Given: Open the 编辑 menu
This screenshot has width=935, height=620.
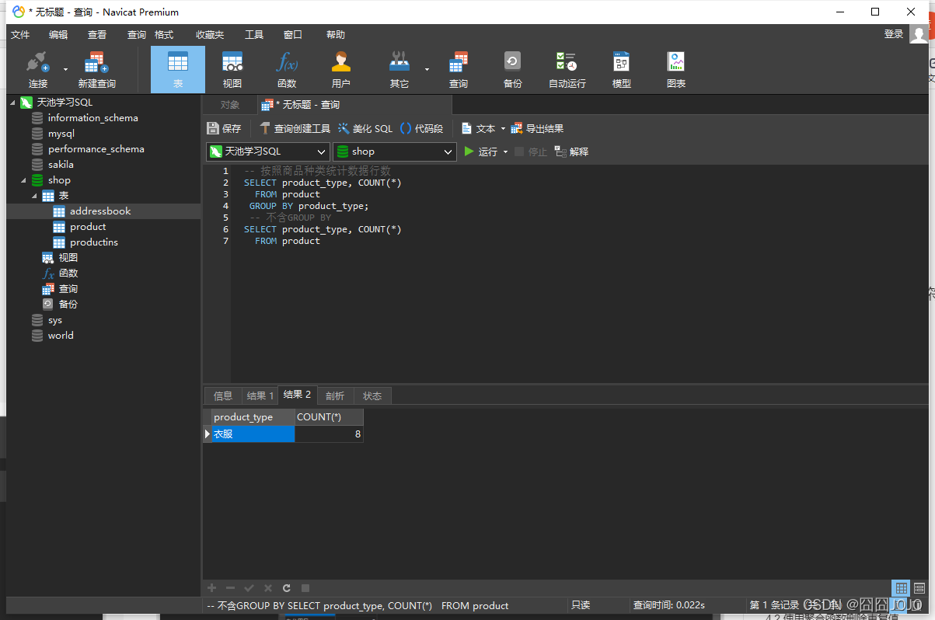Looking at the screenshot, I should pyautogui.click(x=58, y=35).
